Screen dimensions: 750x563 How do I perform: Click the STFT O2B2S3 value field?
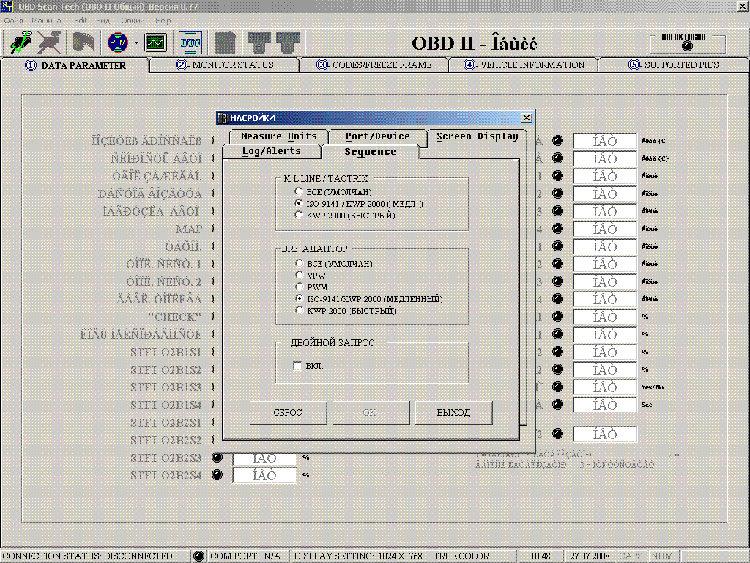(x=264, y=458)
